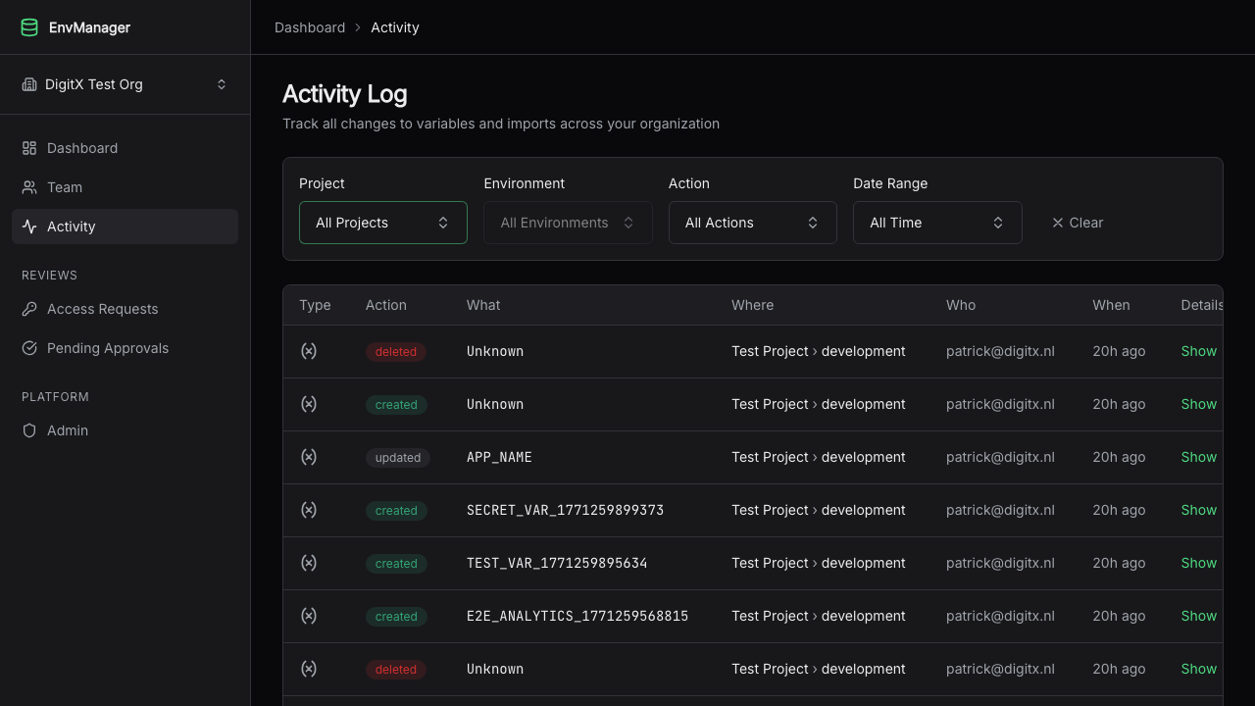
Task: Click the EnvManager logo icon
Action: pyautogui.click(x=29, y=27)
